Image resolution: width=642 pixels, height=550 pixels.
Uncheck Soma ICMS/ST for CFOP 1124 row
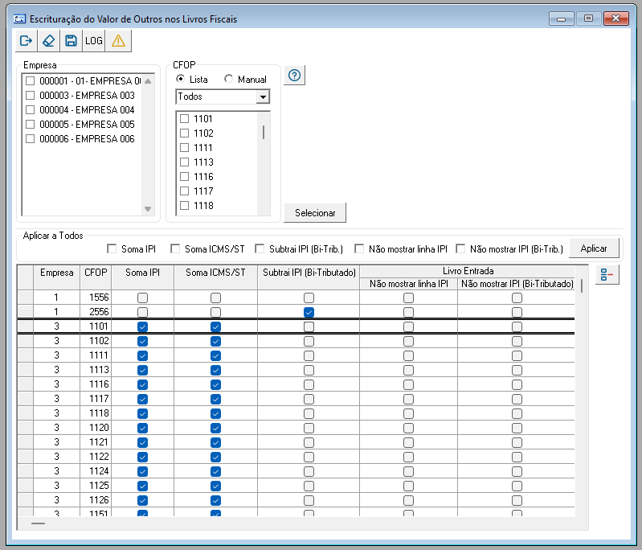click(x=215, y=471)
